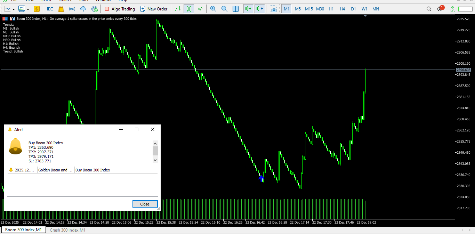Click Buy Boom 300 Index list cell
Viewport: 475px width, 234px height.
click(93, 170)
